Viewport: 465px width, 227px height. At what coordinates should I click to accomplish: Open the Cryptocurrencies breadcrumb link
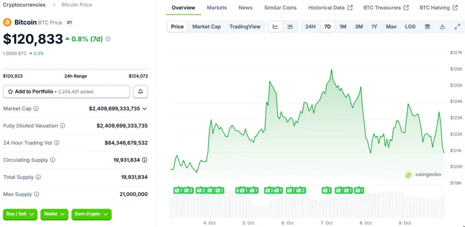pyautogui.click(x=24, y=5)
